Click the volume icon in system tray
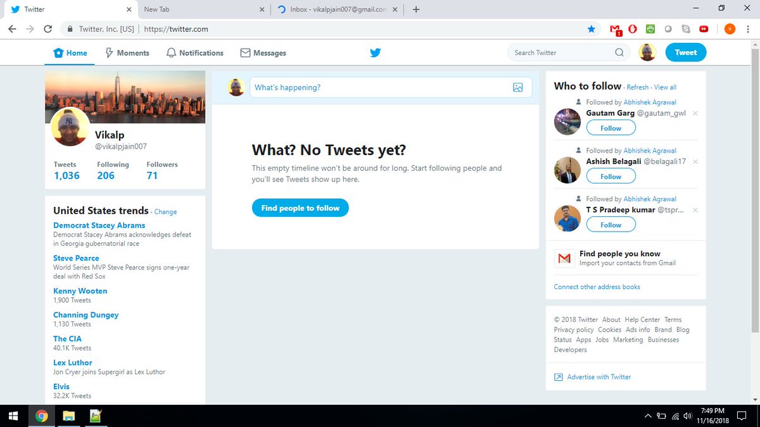This screenshot has width=760, height=427. (x=687, y=416)
